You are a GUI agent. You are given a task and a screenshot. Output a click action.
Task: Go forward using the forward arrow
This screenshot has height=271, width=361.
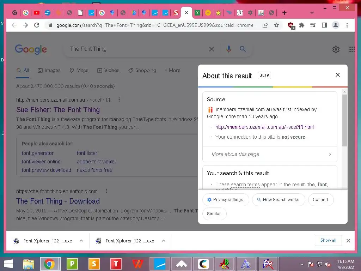coord(25,25)
